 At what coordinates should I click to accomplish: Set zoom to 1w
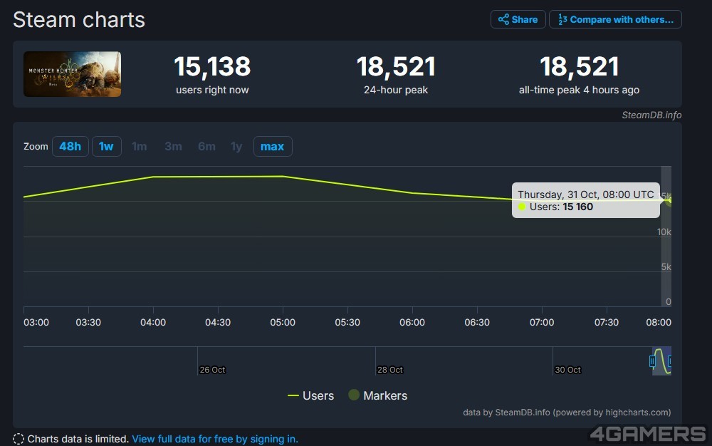106,146
